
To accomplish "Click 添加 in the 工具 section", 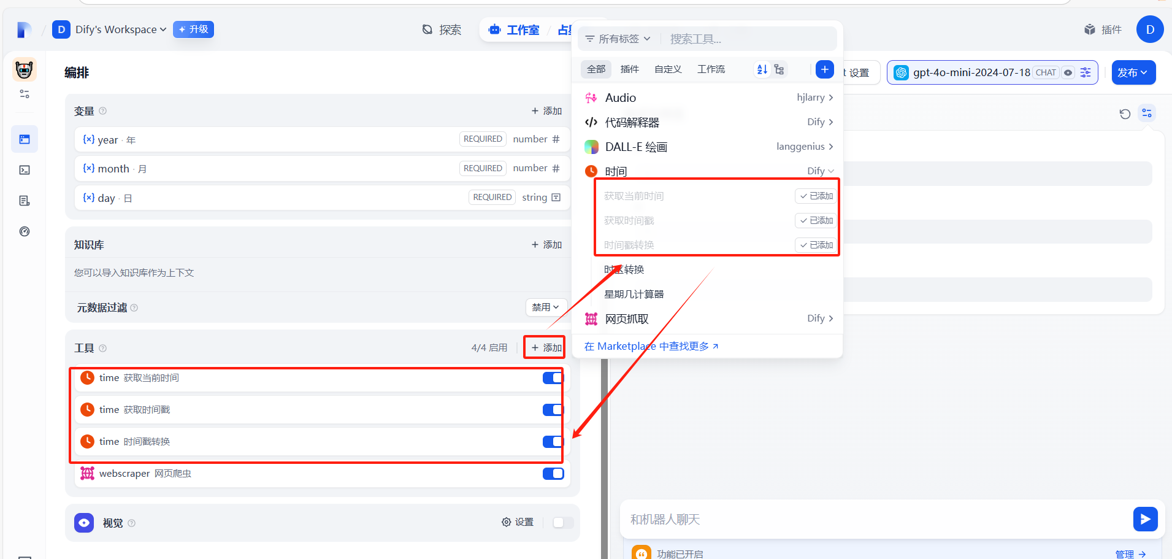I will click(546, 348).
